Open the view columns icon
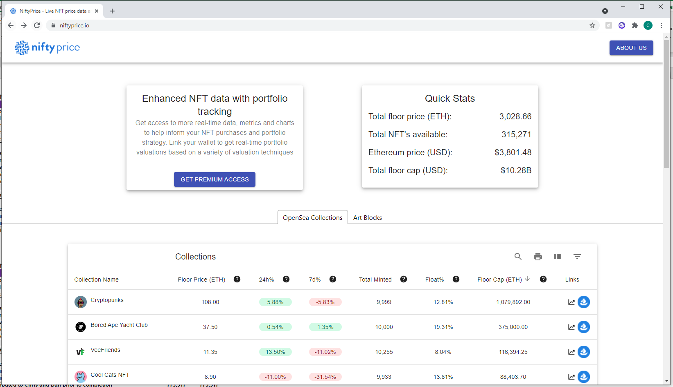The height and width of the screenshot is (387, 673). point(558,256)
